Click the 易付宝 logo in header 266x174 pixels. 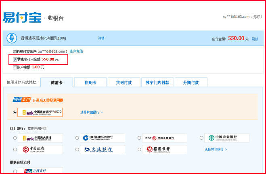tap(23, 18)
